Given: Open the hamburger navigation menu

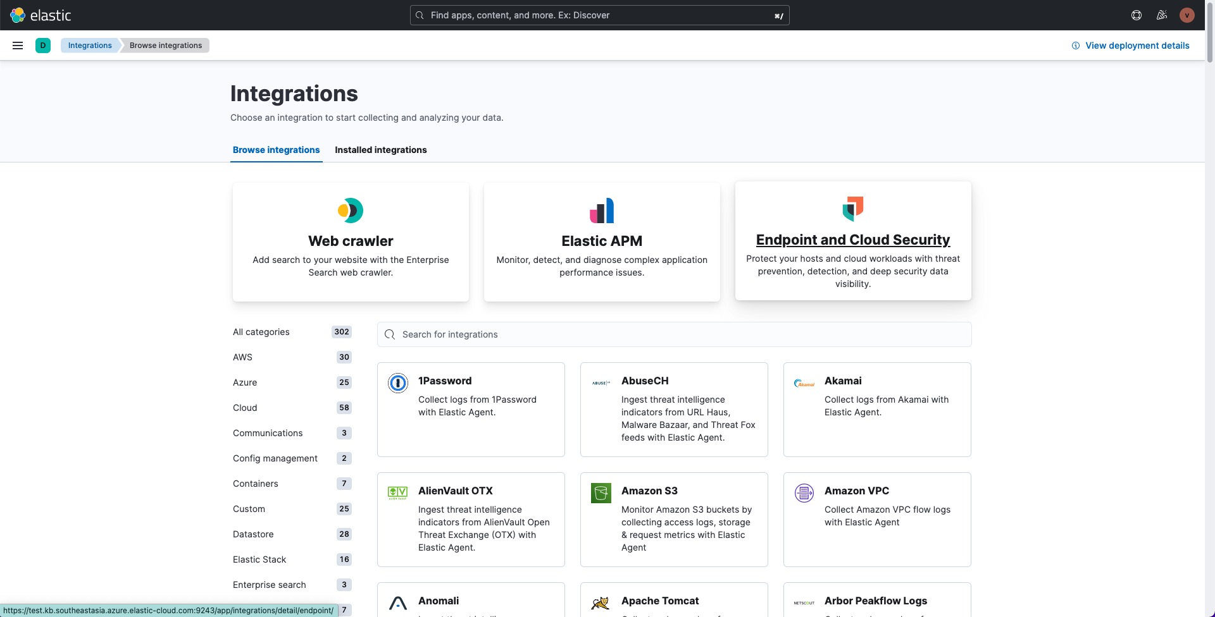Looking at the screenshot, I should tap(18, 46).
